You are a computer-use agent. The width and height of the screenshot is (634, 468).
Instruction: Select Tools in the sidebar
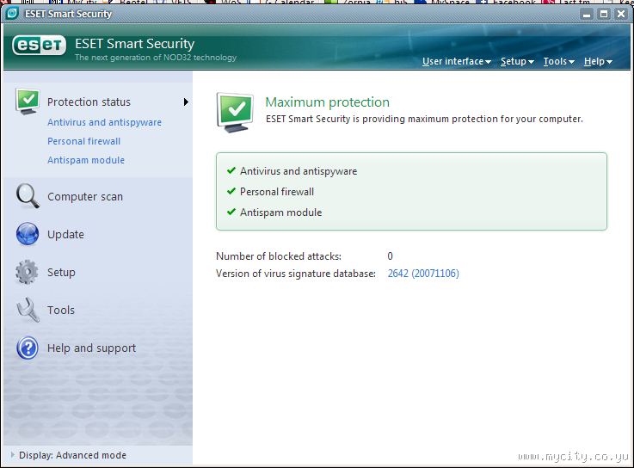click(x=61, y=311)
